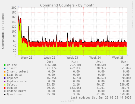This screenshot has height=104, width=135.
Task: Click the Insert select legend label
Action: [18, 71]
